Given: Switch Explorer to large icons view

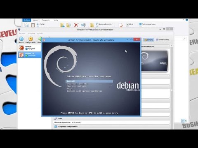Looking at the screenshot, I should pyautogui.click(x=186, y=120).
